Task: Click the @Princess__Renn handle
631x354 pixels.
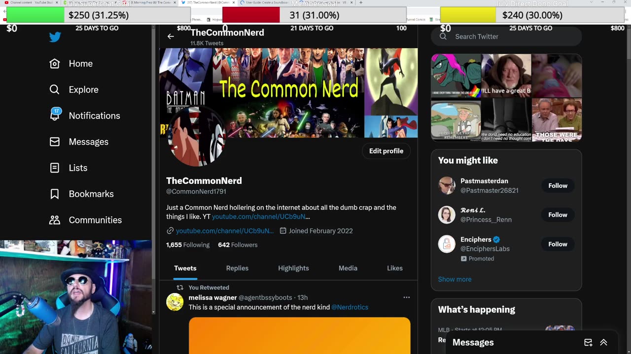Action: click(x=486, y=220)
